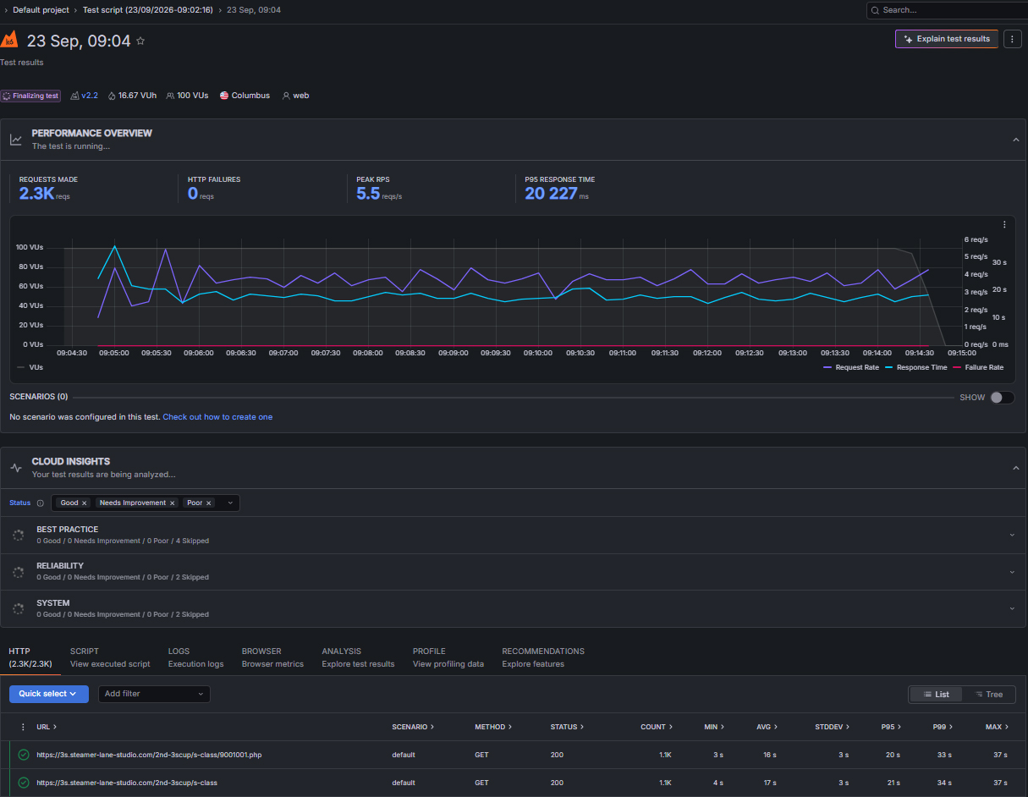Toggle Response Time series in chart legend
Viewport: 1028px width, 797px height.
point(915,367)
